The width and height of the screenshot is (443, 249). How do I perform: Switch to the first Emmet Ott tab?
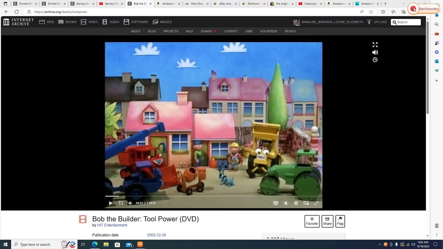(25, 4)
